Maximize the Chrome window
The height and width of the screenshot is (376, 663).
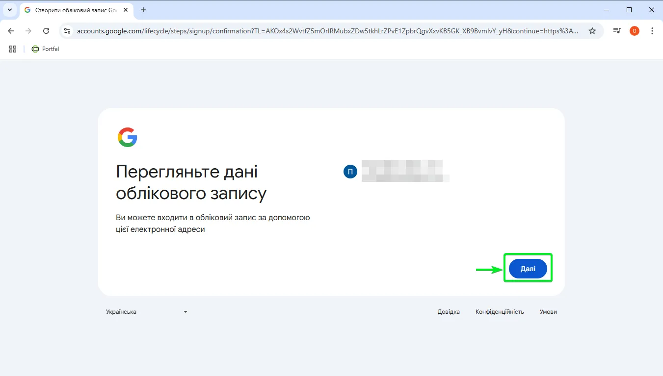tap(629, 10)
